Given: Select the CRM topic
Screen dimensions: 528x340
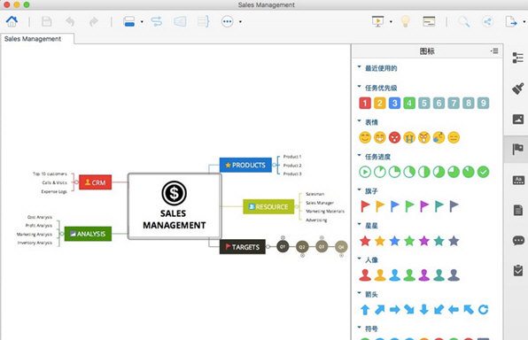Looking at the screenshot, I should pos(96,182).
